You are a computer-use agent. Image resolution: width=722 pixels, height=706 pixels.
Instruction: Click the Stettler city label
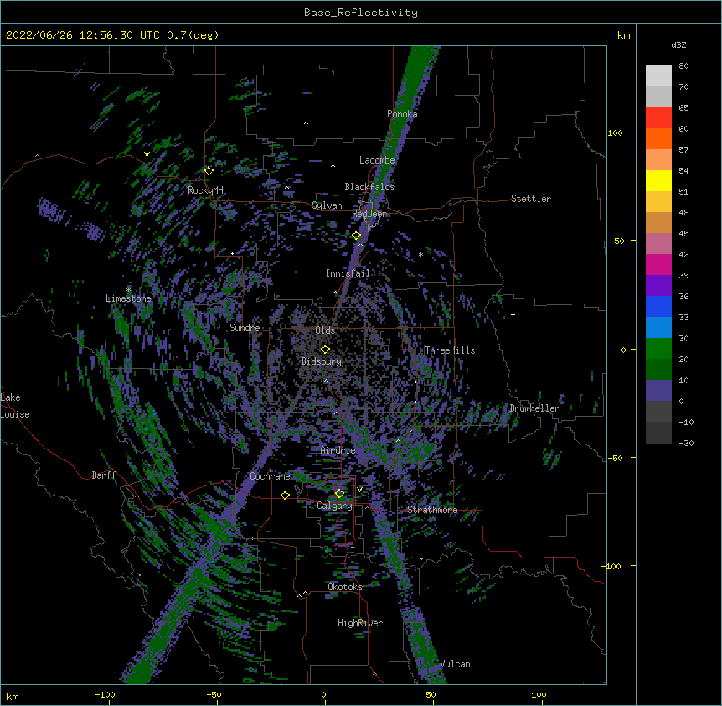tap(530, 199)
